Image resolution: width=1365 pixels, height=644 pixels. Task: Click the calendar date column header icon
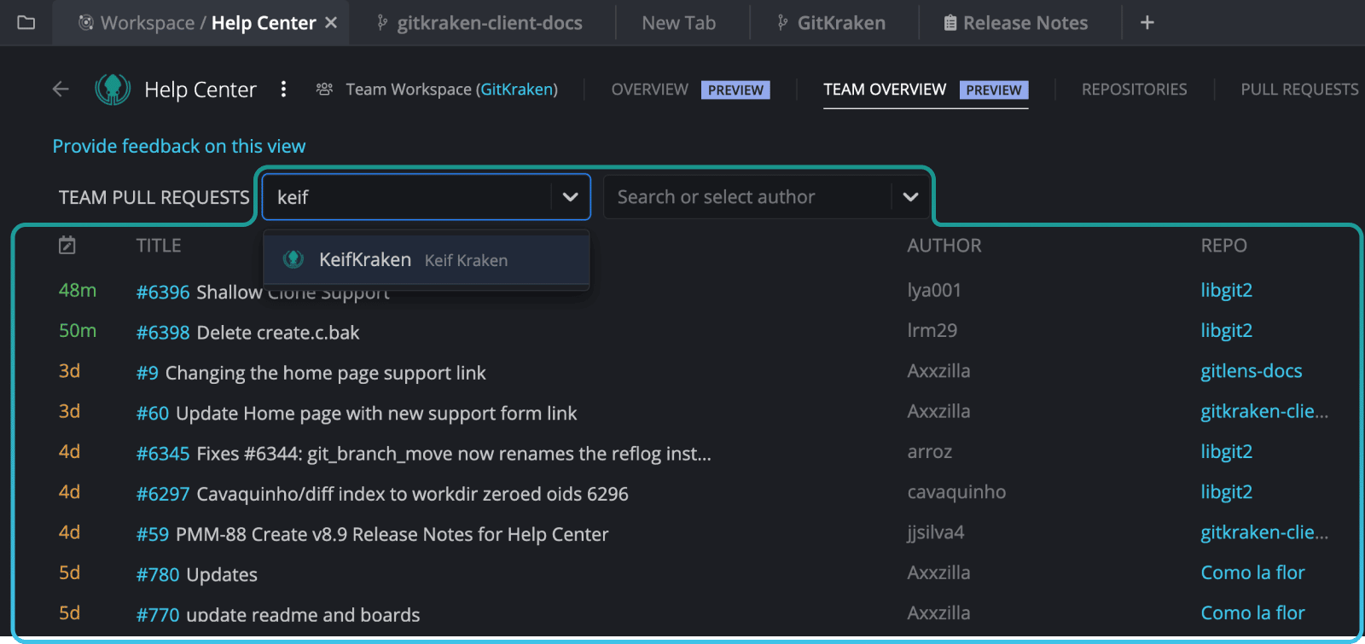[x=67, y=246]
